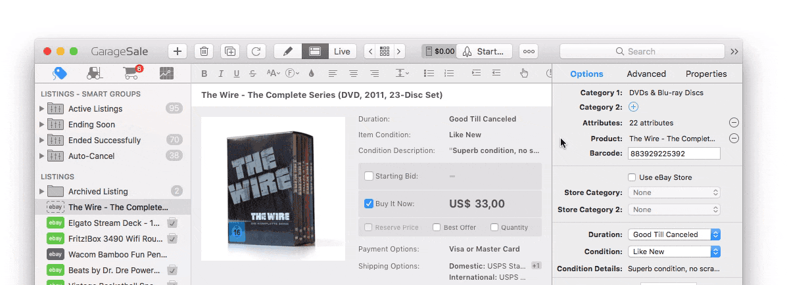Click the duplicate listing toolbar icon
The width and height of the screenshot is (787, 285).
tap(230, 51)
